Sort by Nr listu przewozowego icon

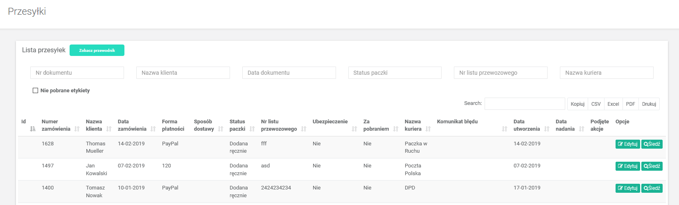point(304,129)
